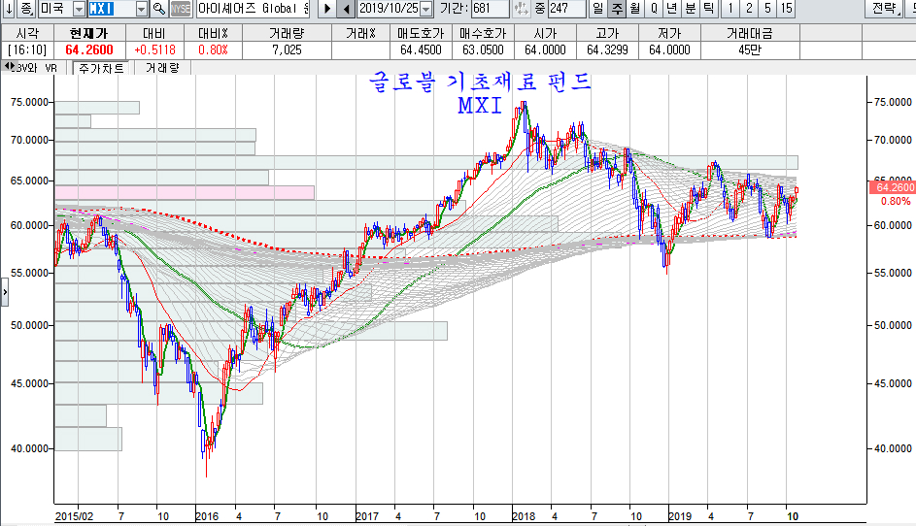Select the monthly '월' chart period
This screenshot has width=916, height=526.
point(634,9)
